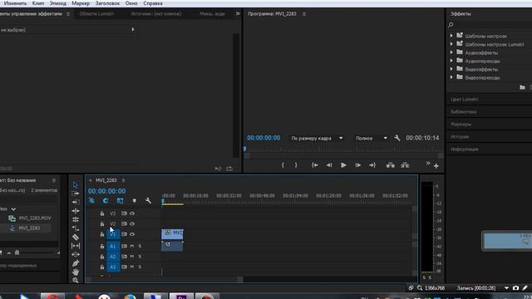This screenshot has width=532, height=299.
Task: Open the Клип menu
Action: tap(38, 3)
